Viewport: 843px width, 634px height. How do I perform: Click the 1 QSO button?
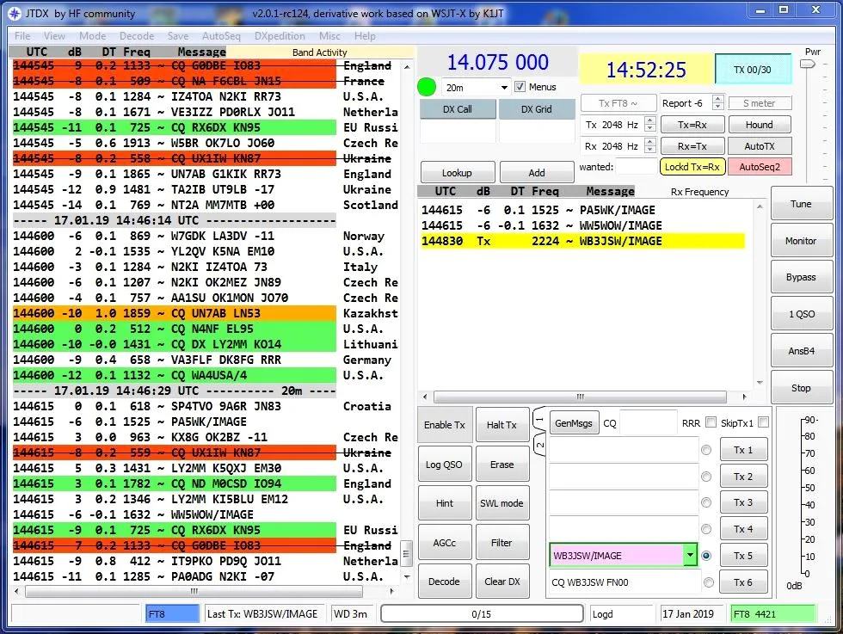click(801, 314)
